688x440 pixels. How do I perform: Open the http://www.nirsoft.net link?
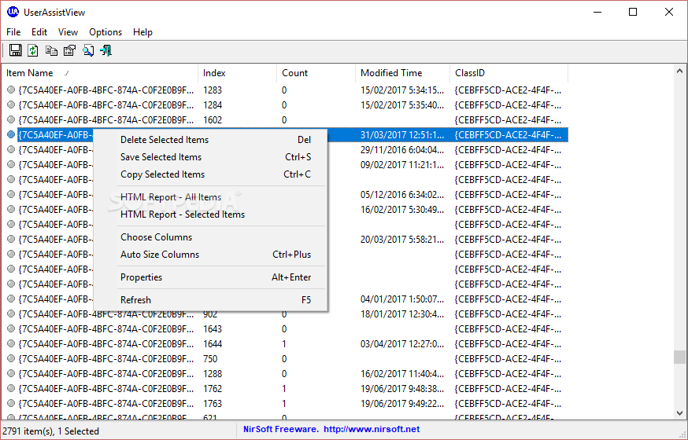tap(372, 430)
